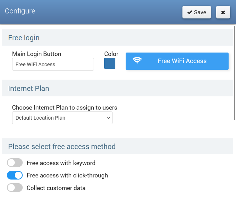Focus the Main Login Button text field
The image size is (236, 204).
tap(53, 64)
